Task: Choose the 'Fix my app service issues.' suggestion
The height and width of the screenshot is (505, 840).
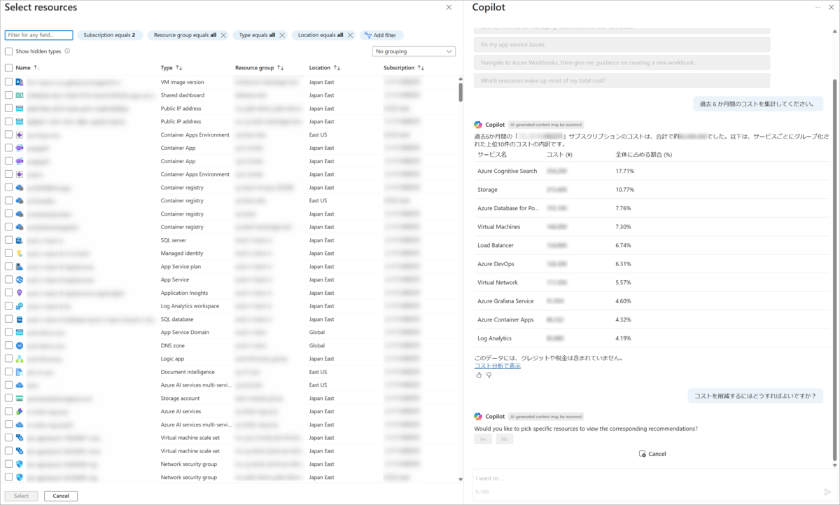Action: (622, 44)
